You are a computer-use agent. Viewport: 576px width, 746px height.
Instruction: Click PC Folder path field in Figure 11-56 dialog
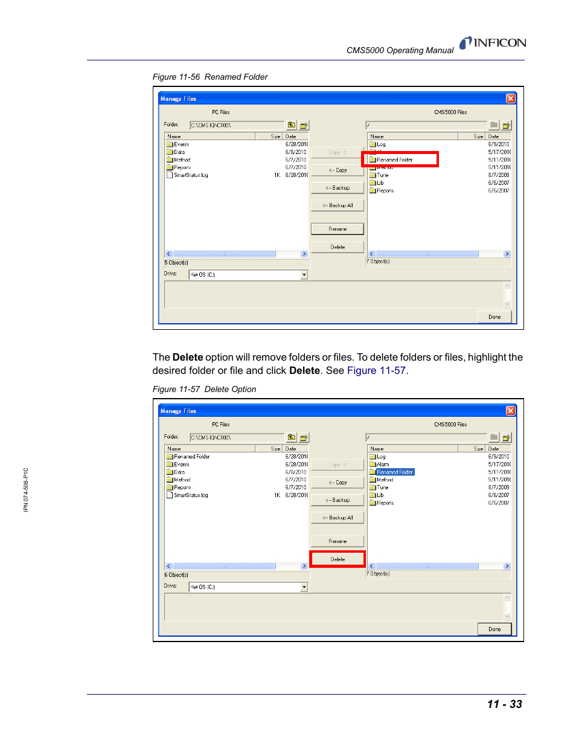[237, 125]
